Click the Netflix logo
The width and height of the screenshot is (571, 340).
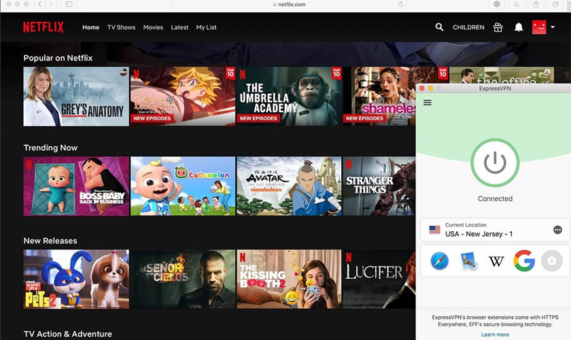44,27
